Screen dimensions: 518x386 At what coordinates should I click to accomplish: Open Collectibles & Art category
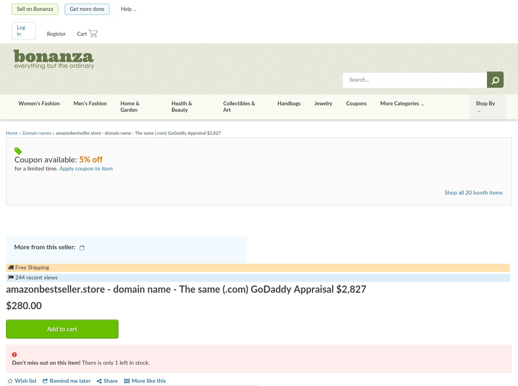click(x=239, y=107)
